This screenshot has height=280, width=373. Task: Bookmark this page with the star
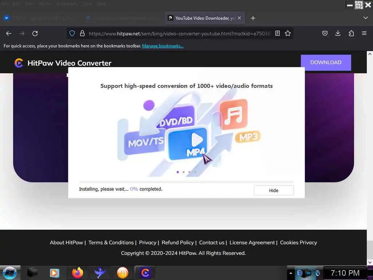288,33
